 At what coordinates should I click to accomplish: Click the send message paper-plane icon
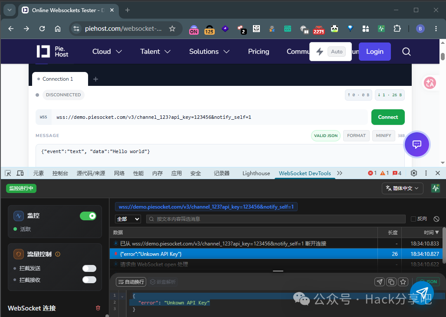pyautogui.click(x=380, y=282)
